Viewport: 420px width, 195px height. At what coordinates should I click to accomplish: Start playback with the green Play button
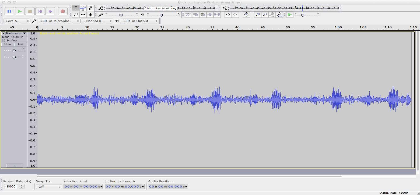coord(20,11)
